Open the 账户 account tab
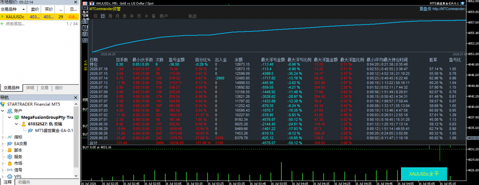The height and width of the screenshot is (185, 479). [x=164, y=16]
